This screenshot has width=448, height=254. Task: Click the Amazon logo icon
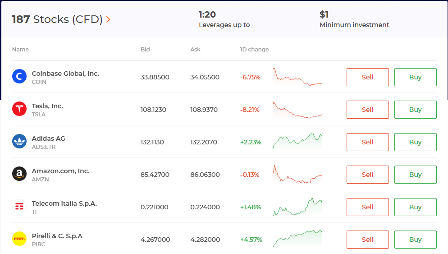click(x=19, y=174)
